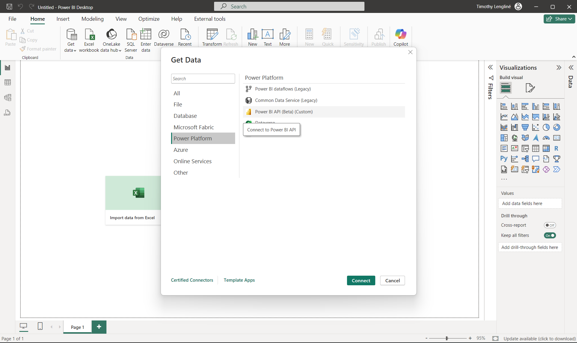Switch to Report view in left sidebar
This screenshot has width=577, height=343.
(8, 68)
